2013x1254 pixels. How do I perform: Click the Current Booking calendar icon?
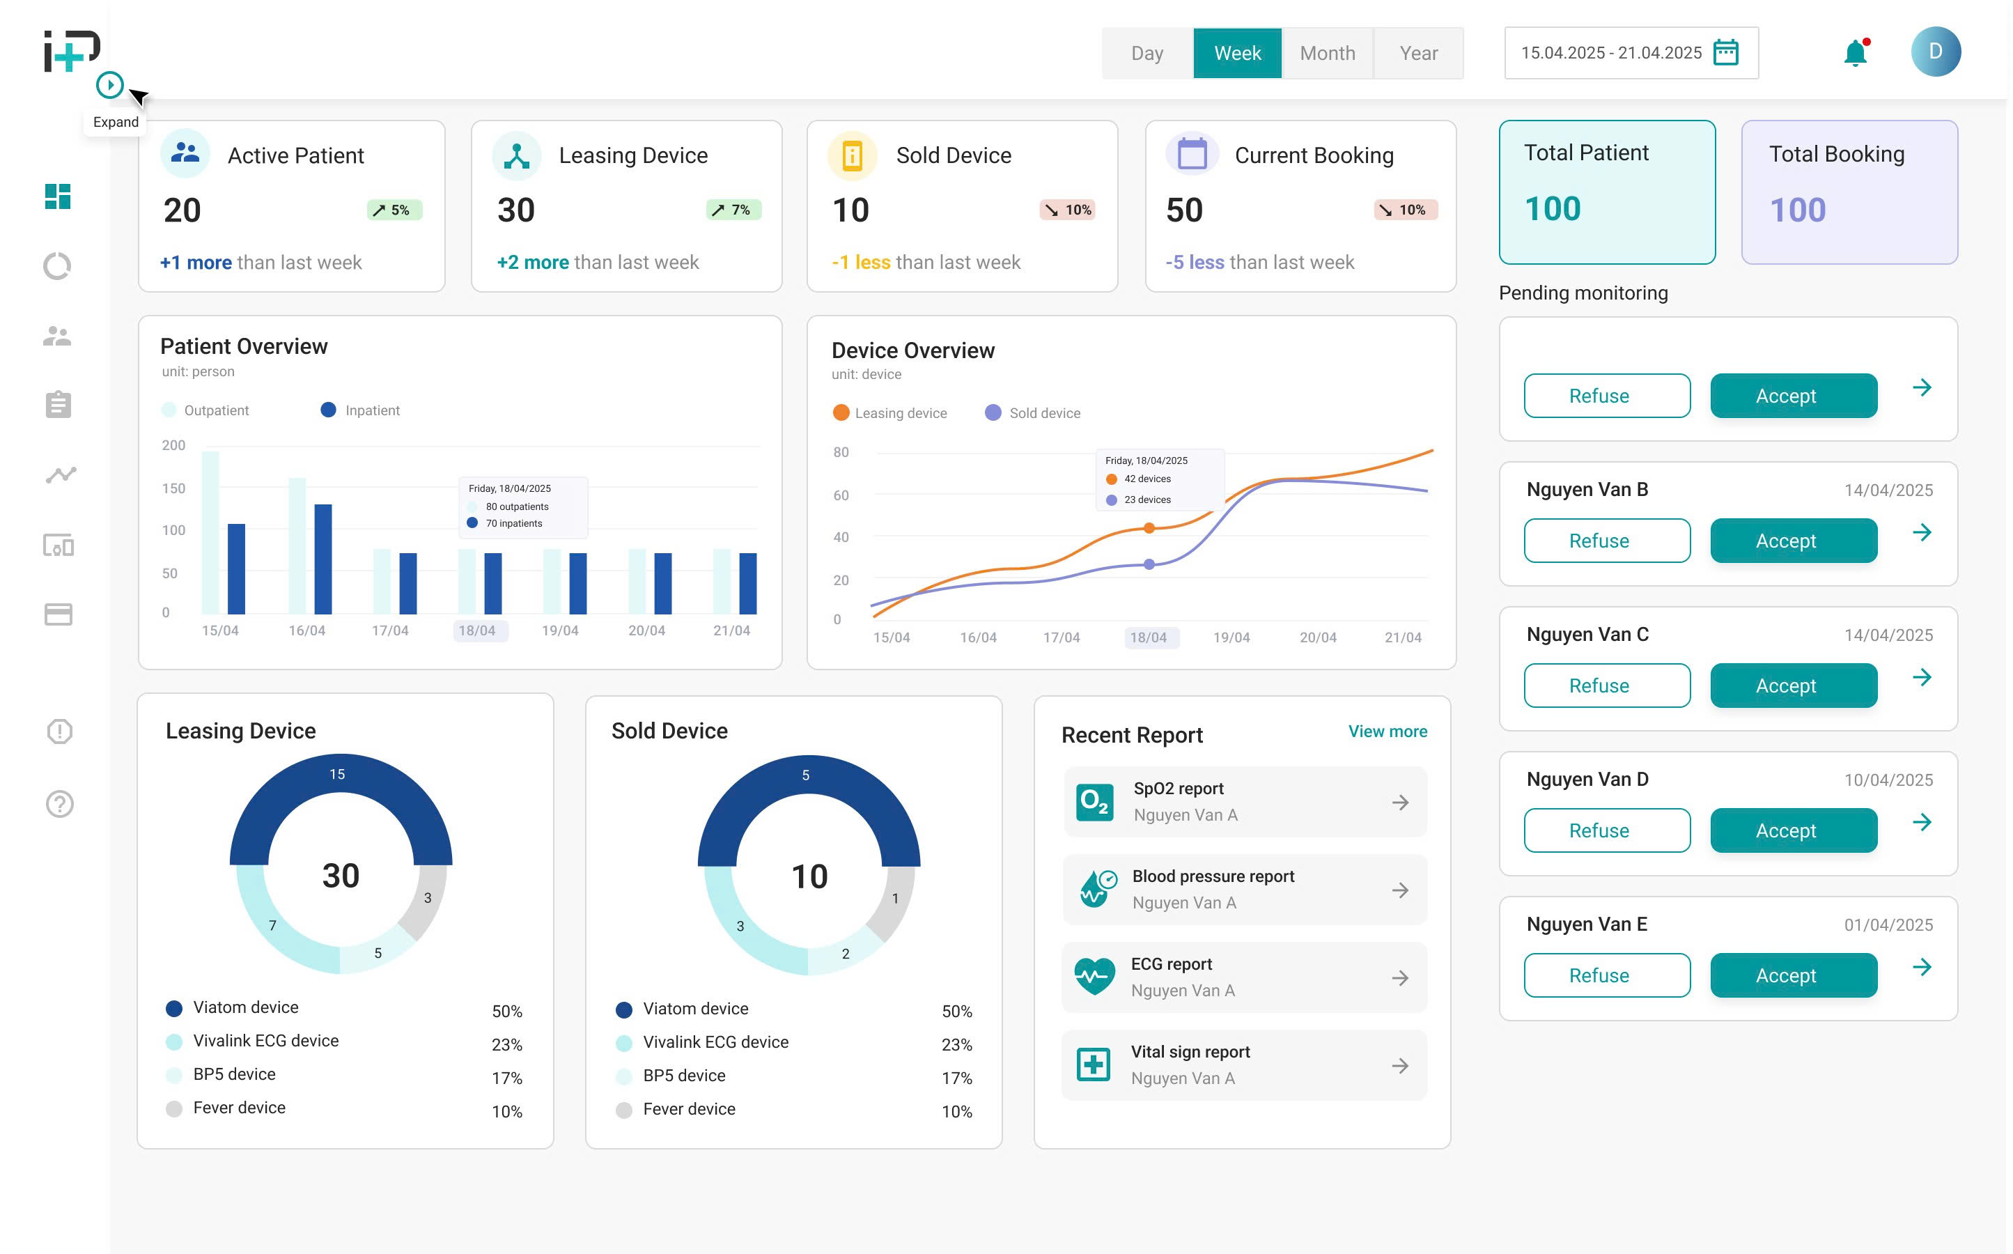[1191, 153]
